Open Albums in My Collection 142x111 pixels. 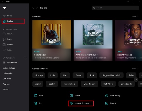(10, 34)
